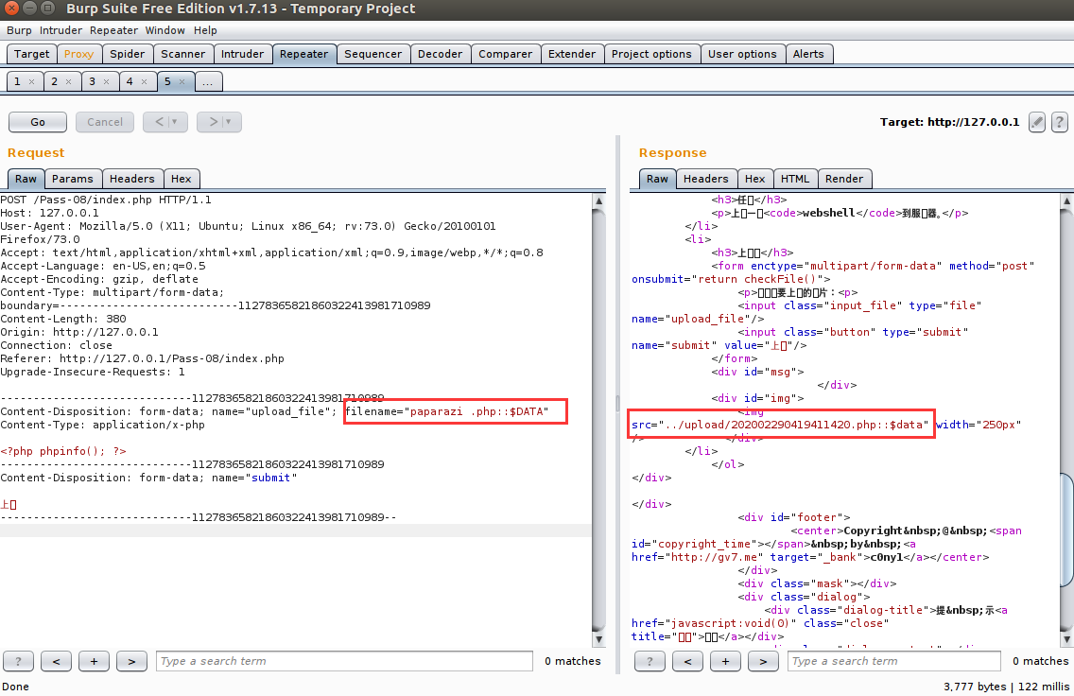Select Repeater sub-tab 1
Screen dimensions: 1074x696
[18, 81]
